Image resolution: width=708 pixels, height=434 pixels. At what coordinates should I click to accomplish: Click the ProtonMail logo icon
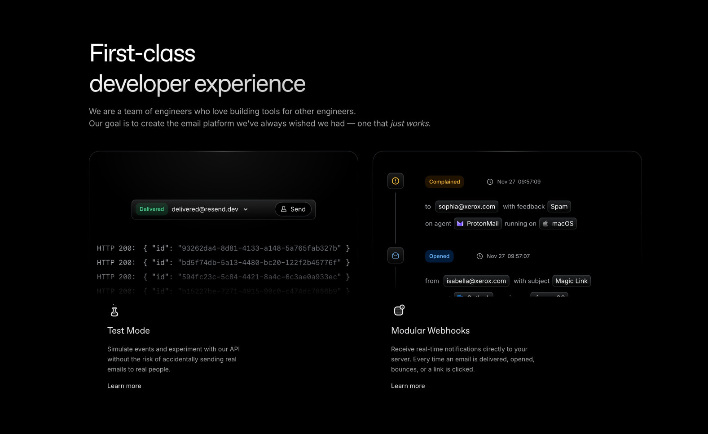[x=460, y=224]
